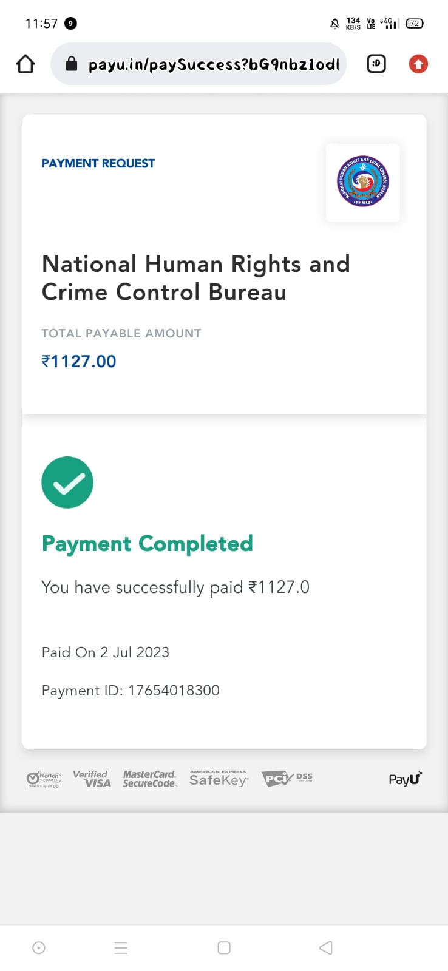Tap the American Express SafeKey badge

pos(219,779)
